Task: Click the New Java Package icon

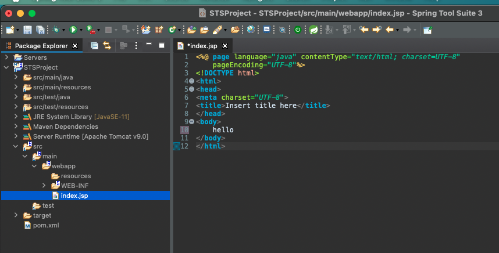Action: (x=159, y=30)
